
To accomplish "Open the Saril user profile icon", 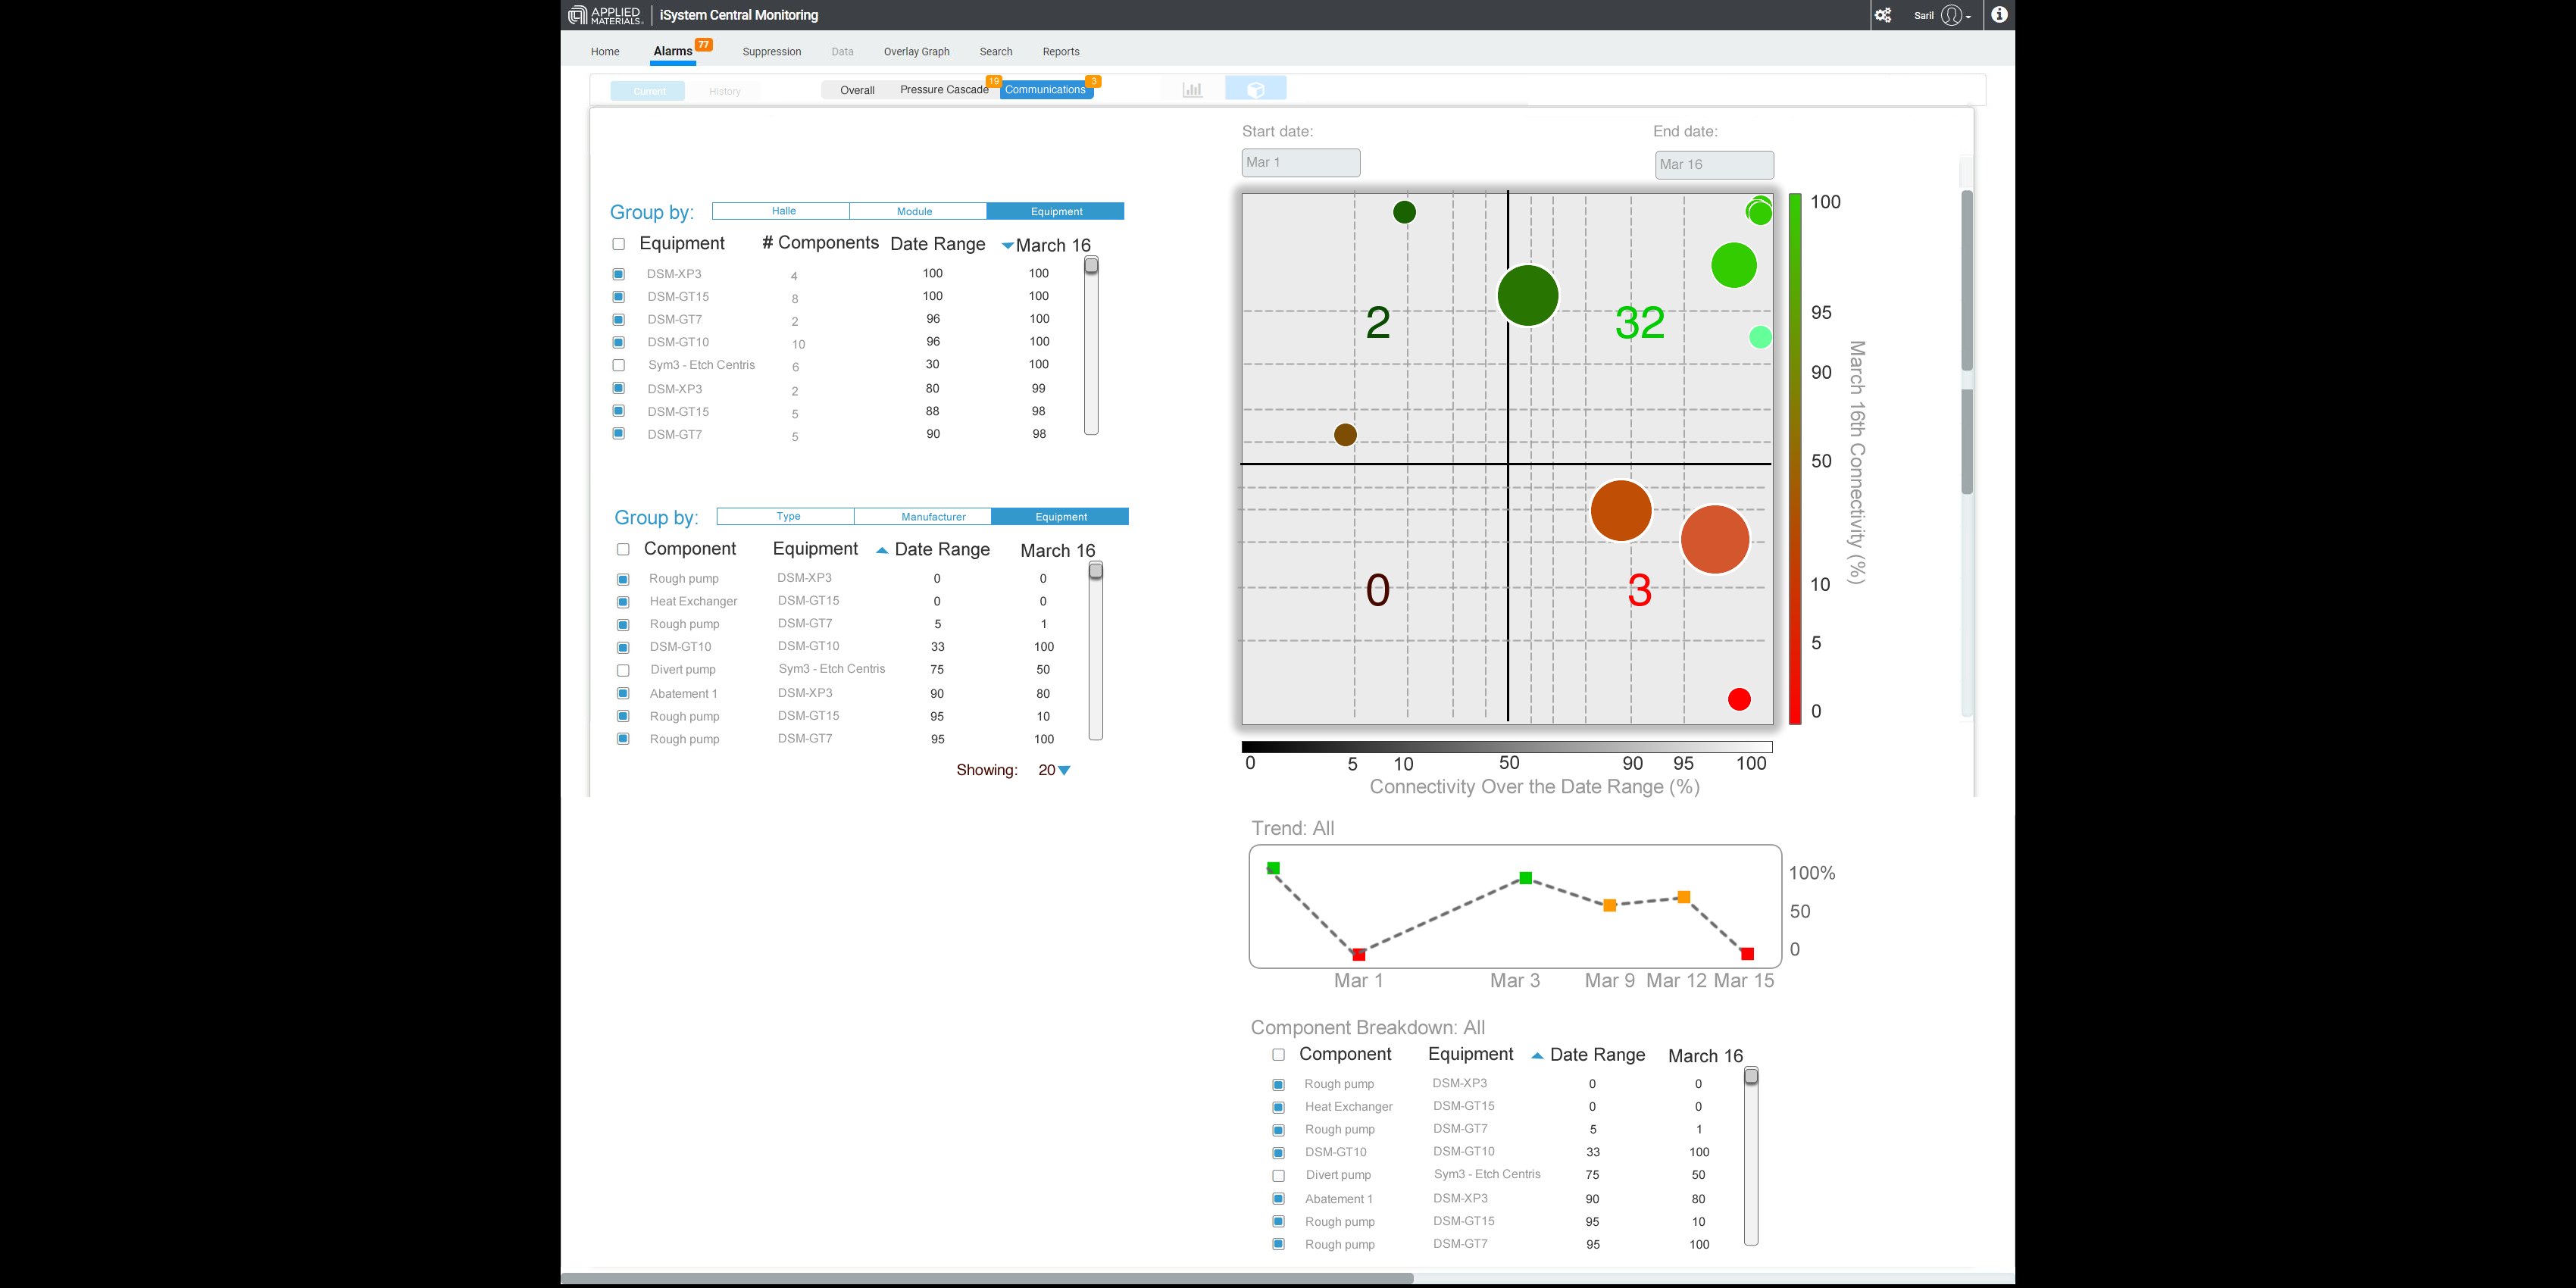I will (1951, 15).
